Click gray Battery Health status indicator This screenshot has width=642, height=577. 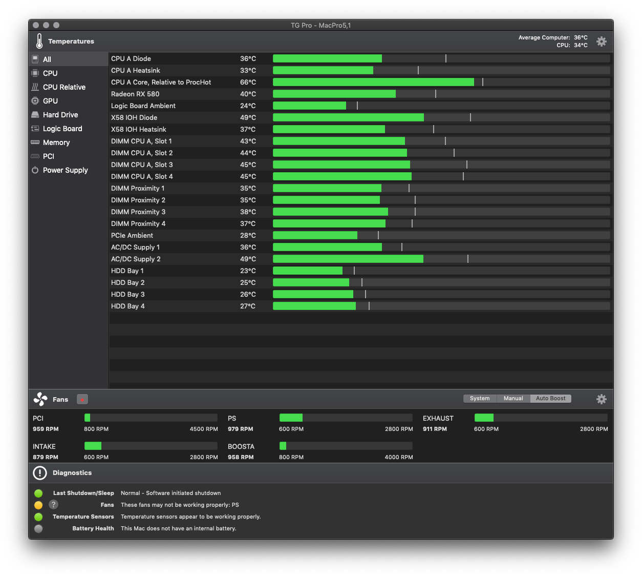(x=38, y=529)
